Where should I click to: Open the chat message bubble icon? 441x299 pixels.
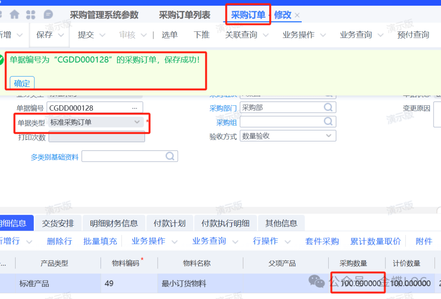coord(48,15)
